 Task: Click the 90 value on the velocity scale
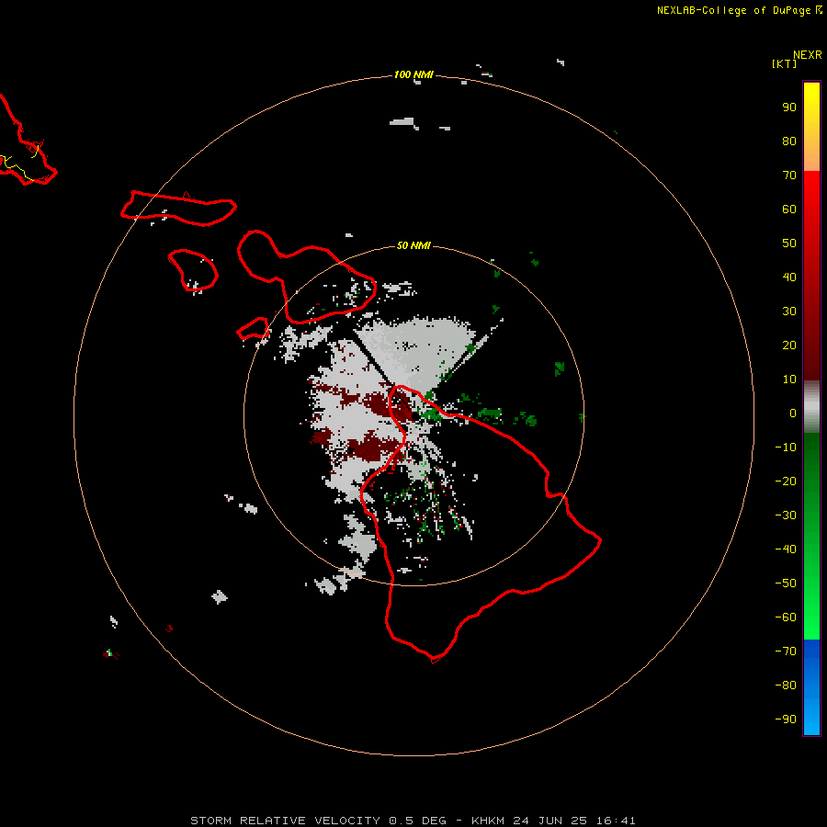coord(789,108)
